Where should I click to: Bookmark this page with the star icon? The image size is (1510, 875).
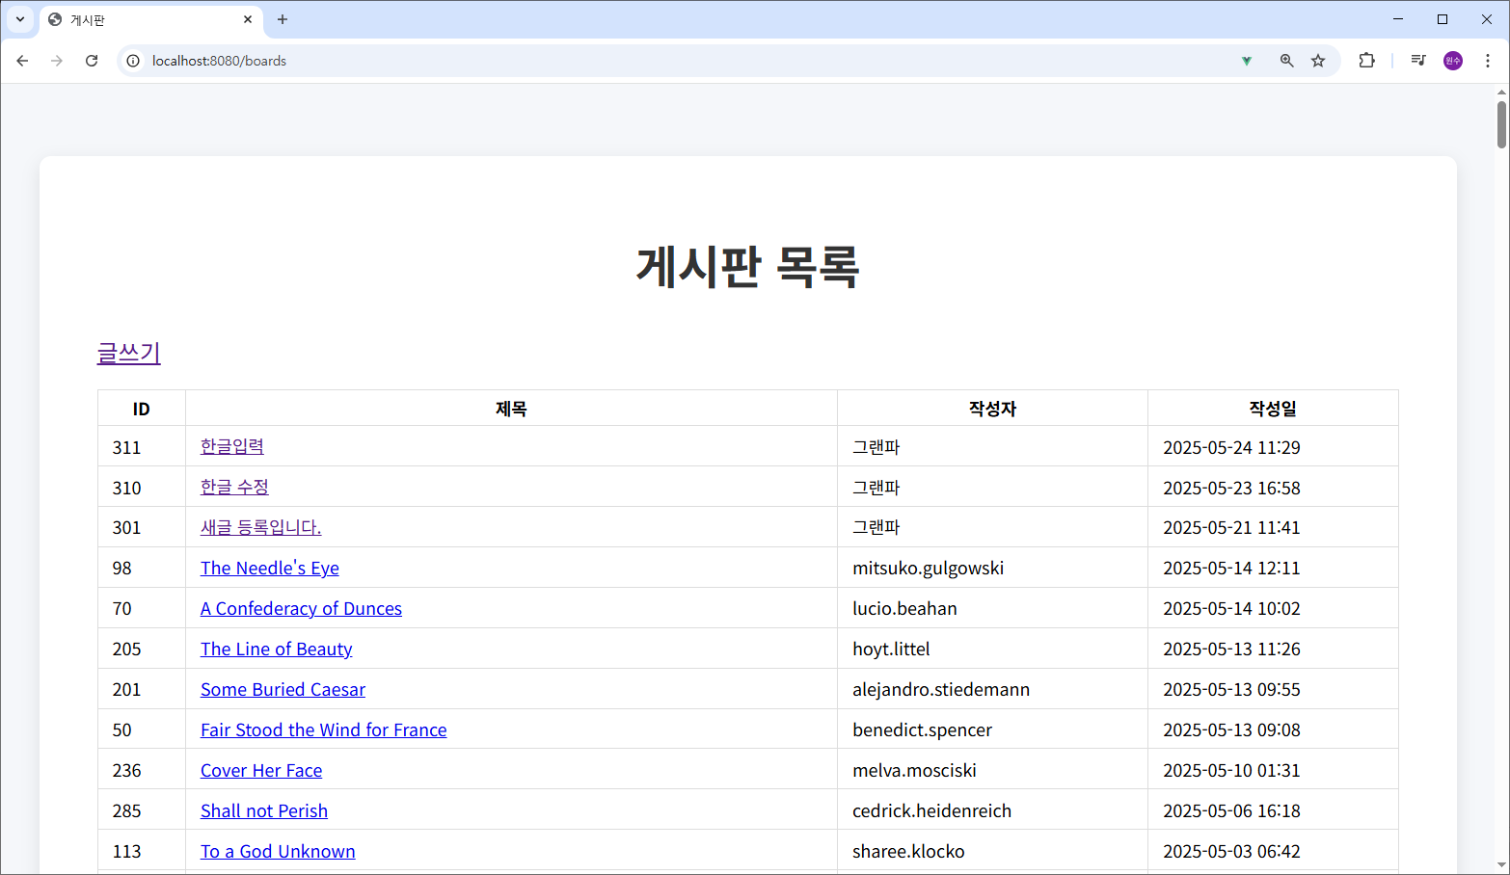(1318, 61)
